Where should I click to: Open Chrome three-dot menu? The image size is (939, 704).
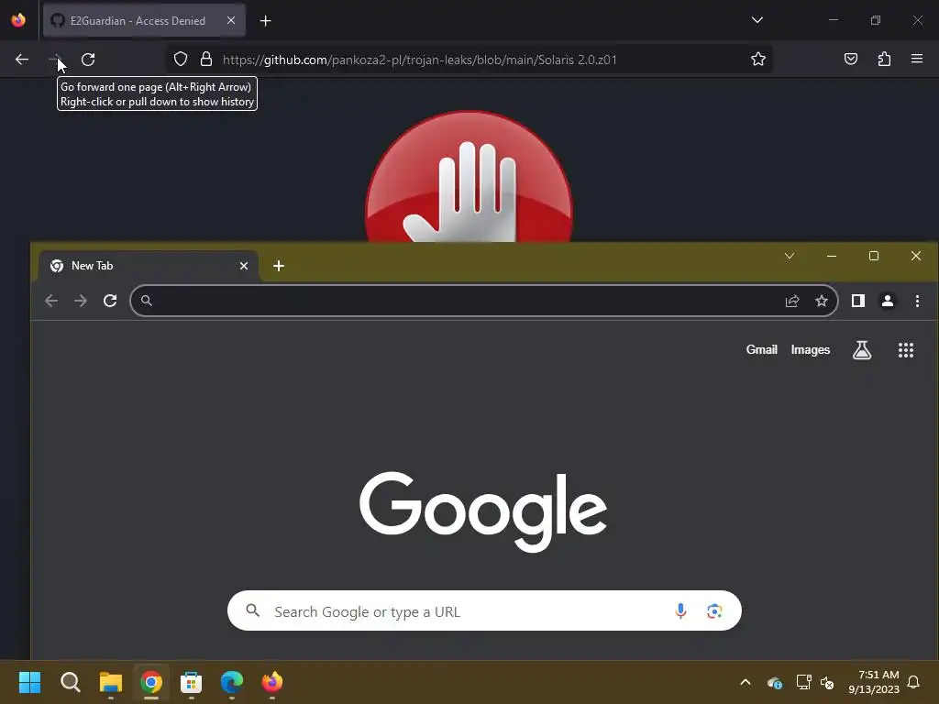(x=917, y=301)
